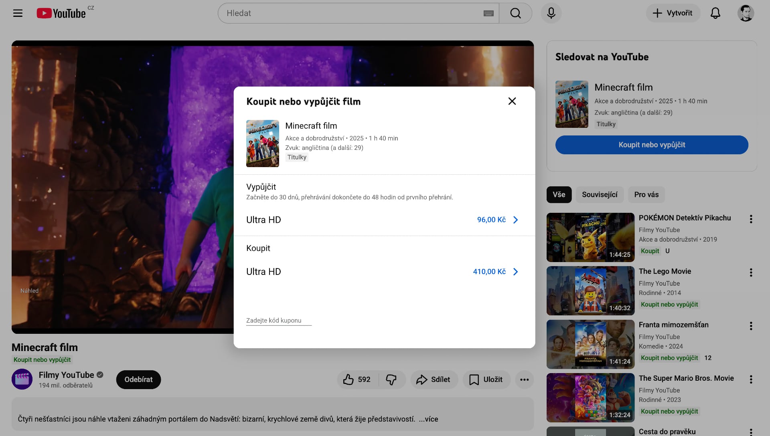The height and width of the screenshot is (436, 770).
Task: Click the Koupit nebo vypůjčit sidebar button
Action: pos(651,145)
